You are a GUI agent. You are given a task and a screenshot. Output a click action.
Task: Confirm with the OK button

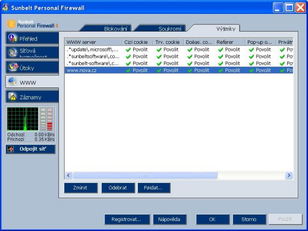213,219
